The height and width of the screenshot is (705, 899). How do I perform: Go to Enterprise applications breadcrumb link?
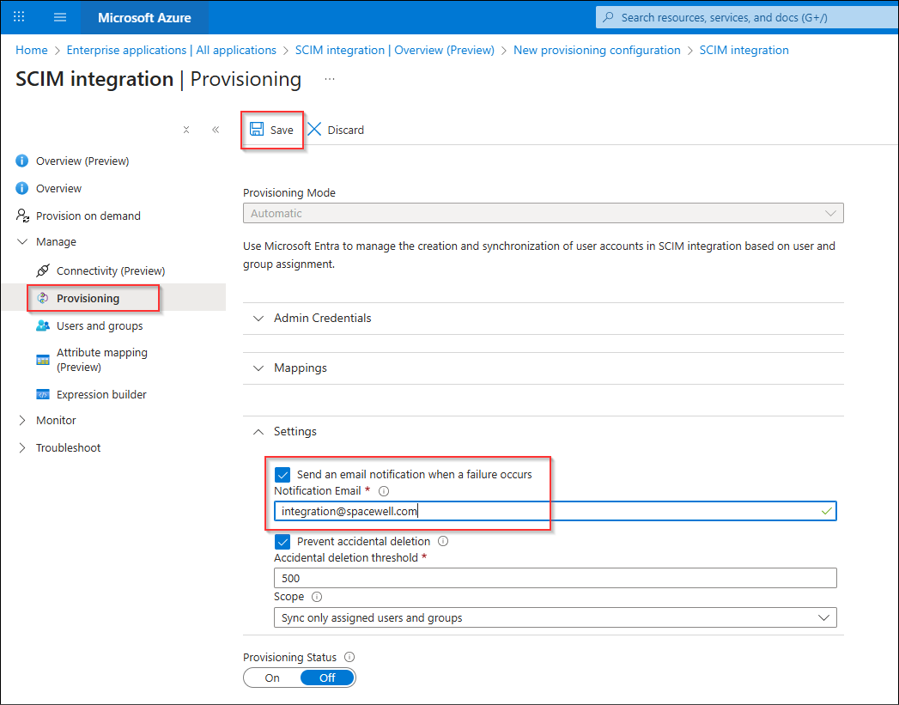click(x=172, y=51)
